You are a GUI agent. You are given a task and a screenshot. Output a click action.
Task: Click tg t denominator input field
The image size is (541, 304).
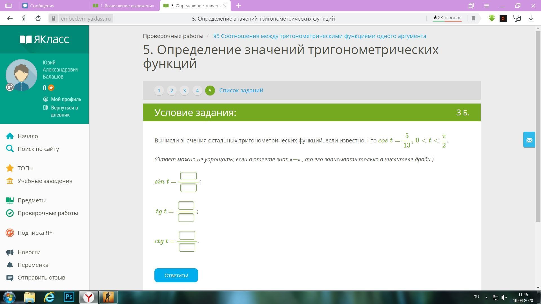pyautogui.click(x=186, y=218)
